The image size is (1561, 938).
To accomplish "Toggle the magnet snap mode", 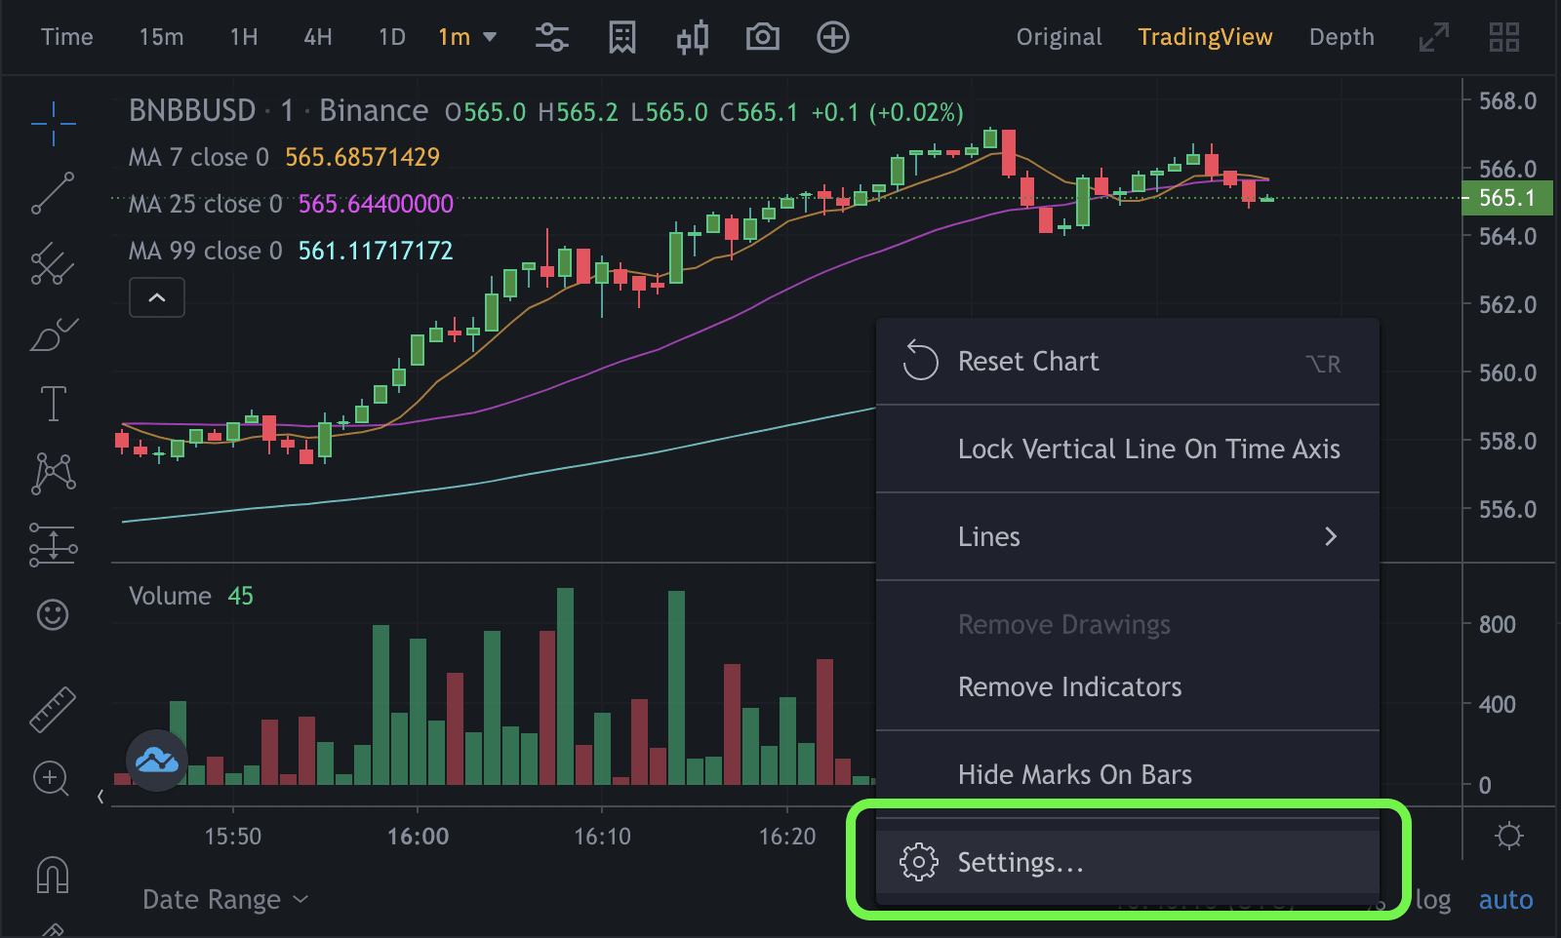I will tap(53, 875).
